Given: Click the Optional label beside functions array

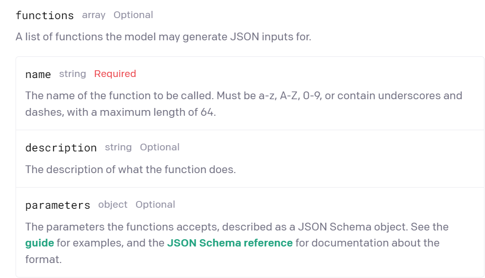Looking at the screenshot, I should tap(133, 15).
